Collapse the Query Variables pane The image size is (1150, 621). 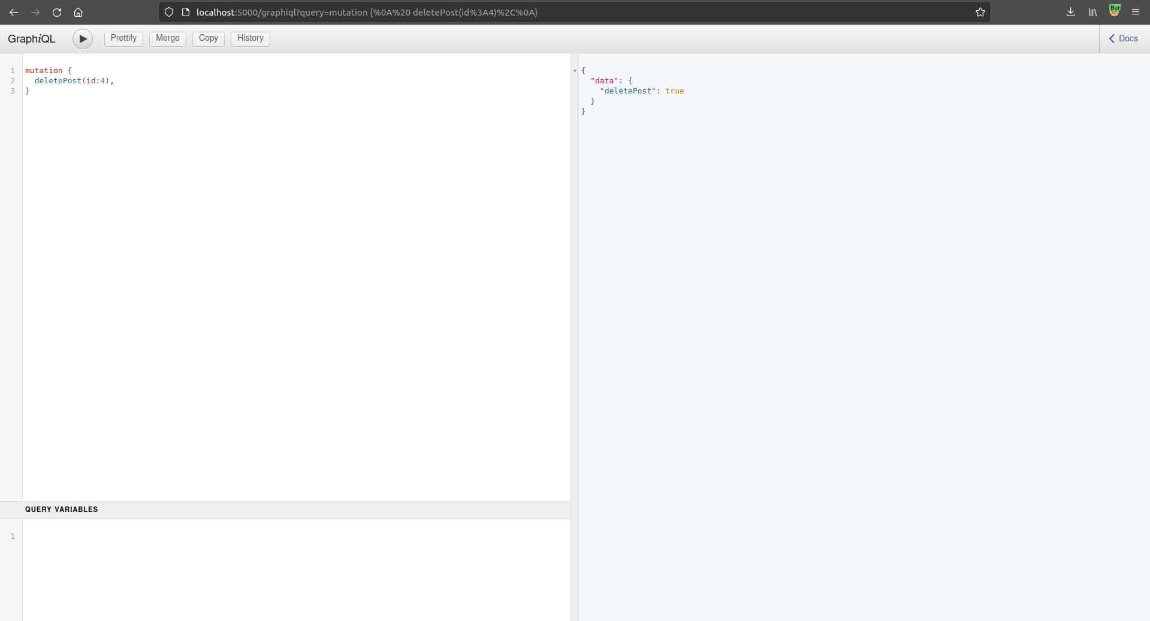(x=61, y=510)
